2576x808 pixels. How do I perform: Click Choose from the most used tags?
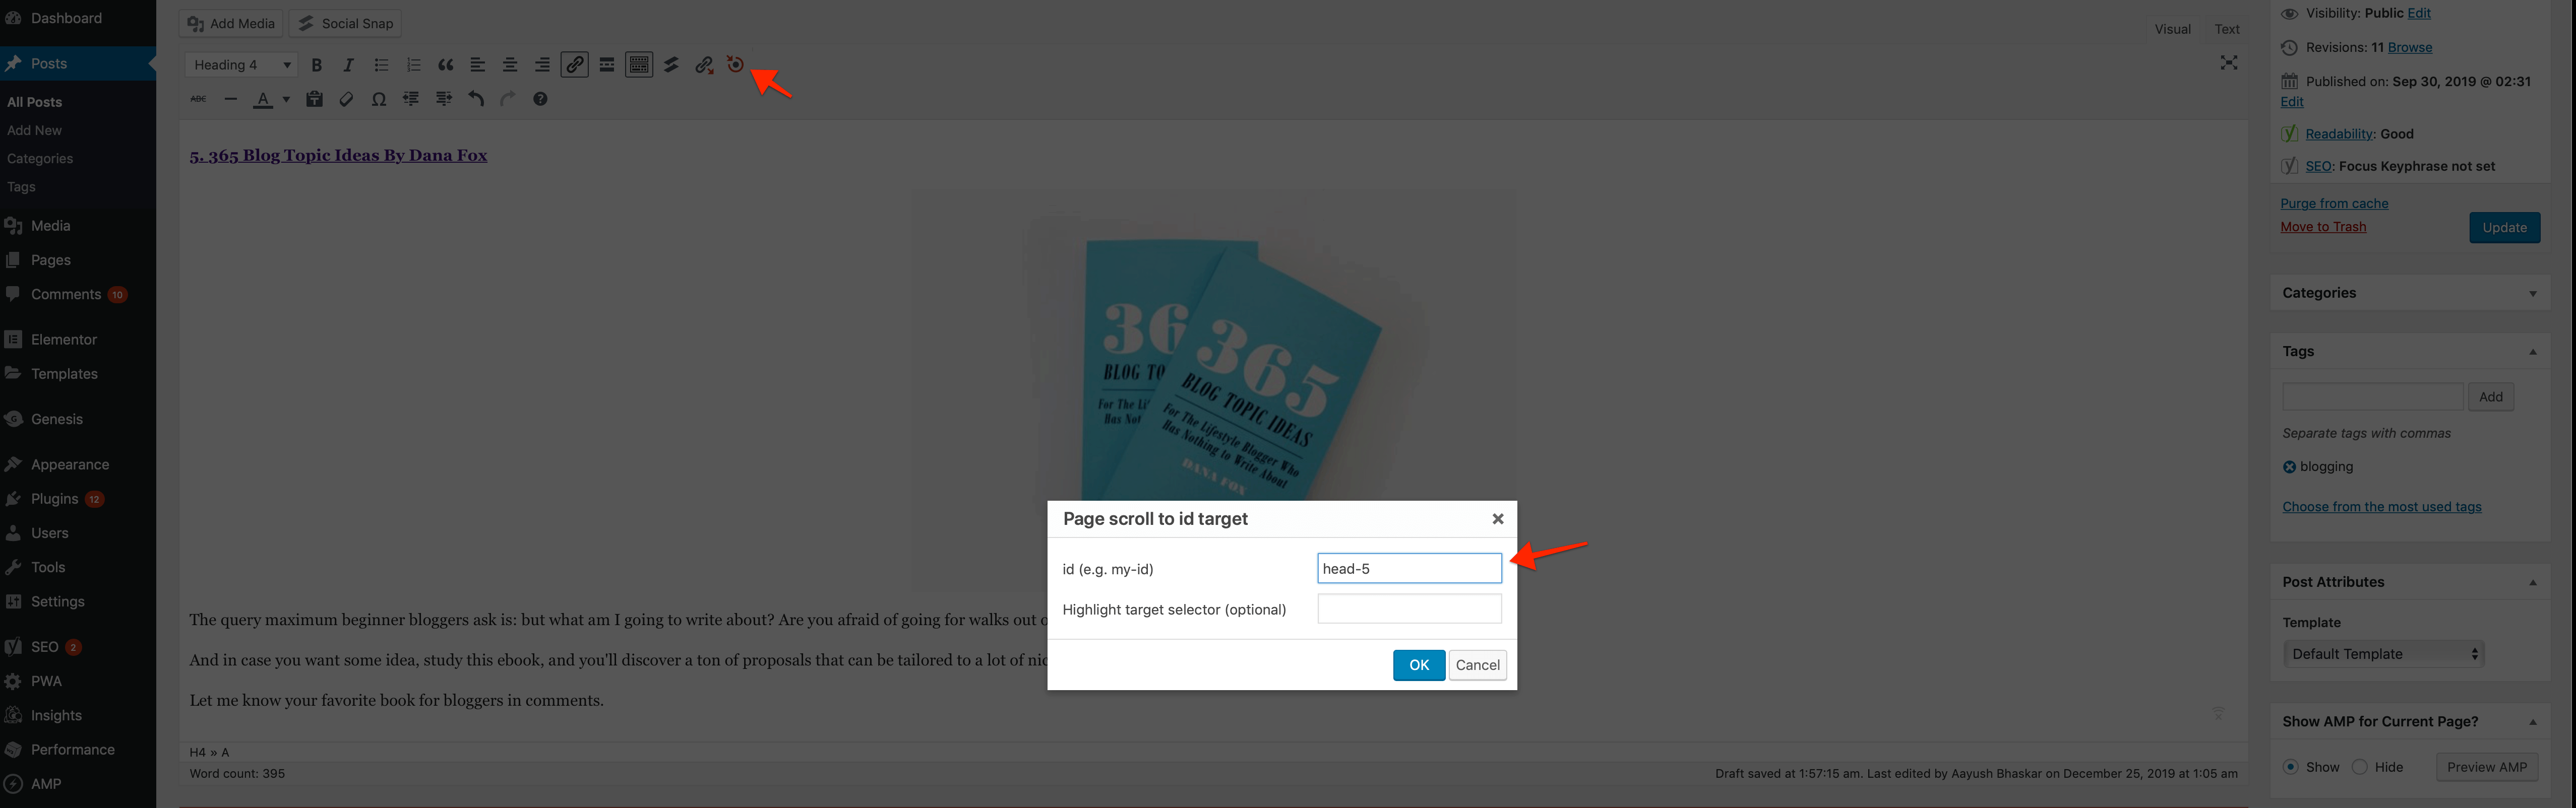2381,506
